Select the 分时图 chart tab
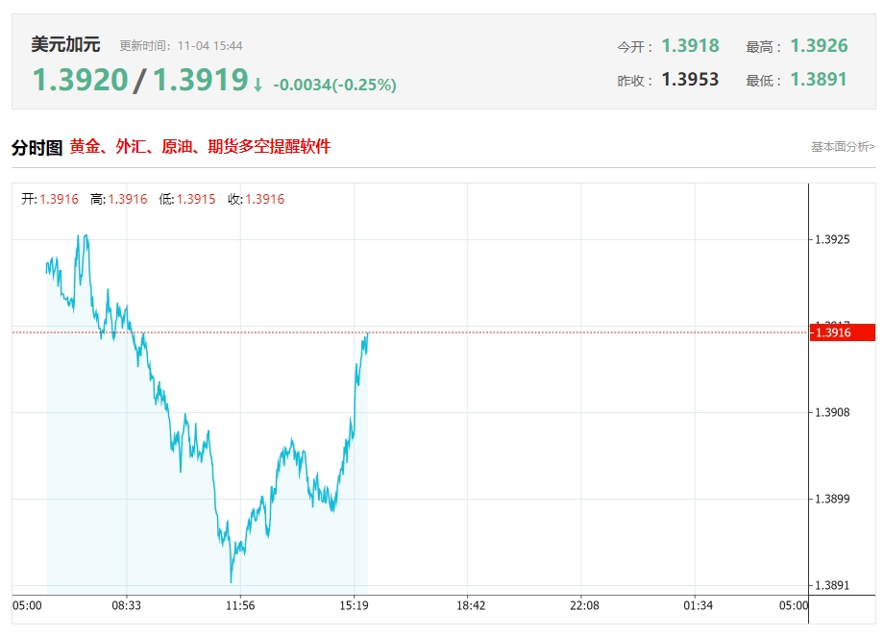The height and width of the screenshot is (637, 884). pyautogui.click(x=37, y=147)
